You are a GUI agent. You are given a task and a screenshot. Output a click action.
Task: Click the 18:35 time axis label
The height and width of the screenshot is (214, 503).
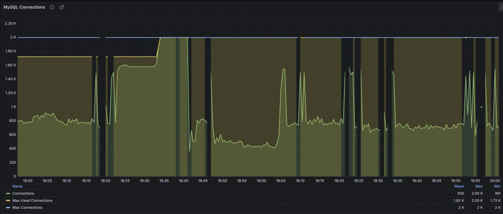pos(164,181)
